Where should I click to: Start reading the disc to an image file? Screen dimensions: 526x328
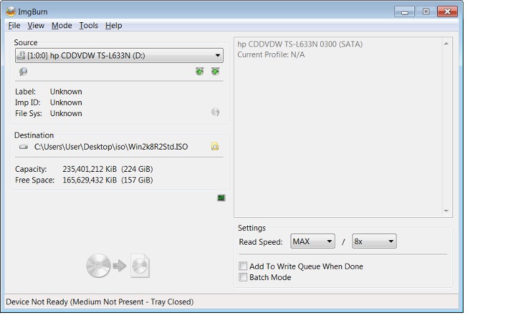pyautogui.click(x=118, y=266)
